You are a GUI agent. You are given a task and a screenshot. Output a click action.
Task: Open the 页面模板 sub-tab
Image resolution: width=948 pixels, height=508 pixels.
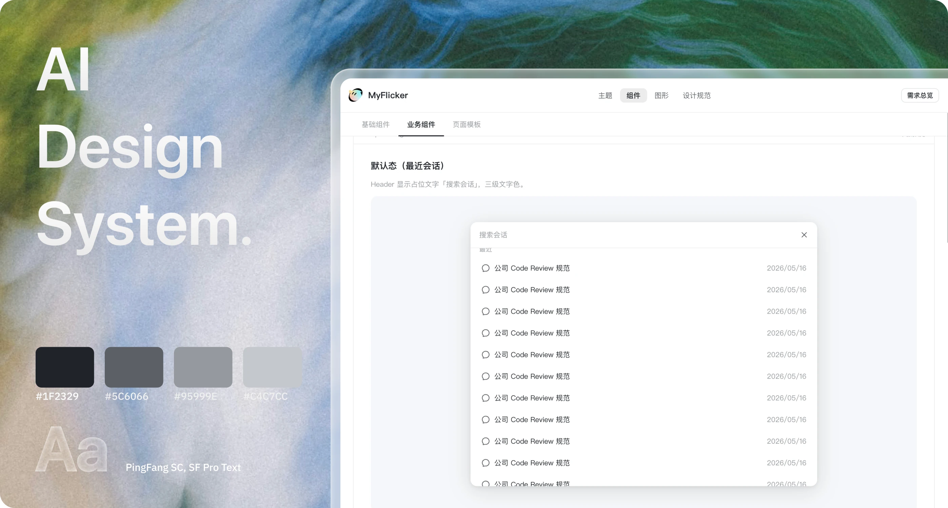(467, 125)
